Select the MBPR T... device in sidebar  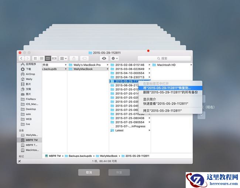point(29,145)
